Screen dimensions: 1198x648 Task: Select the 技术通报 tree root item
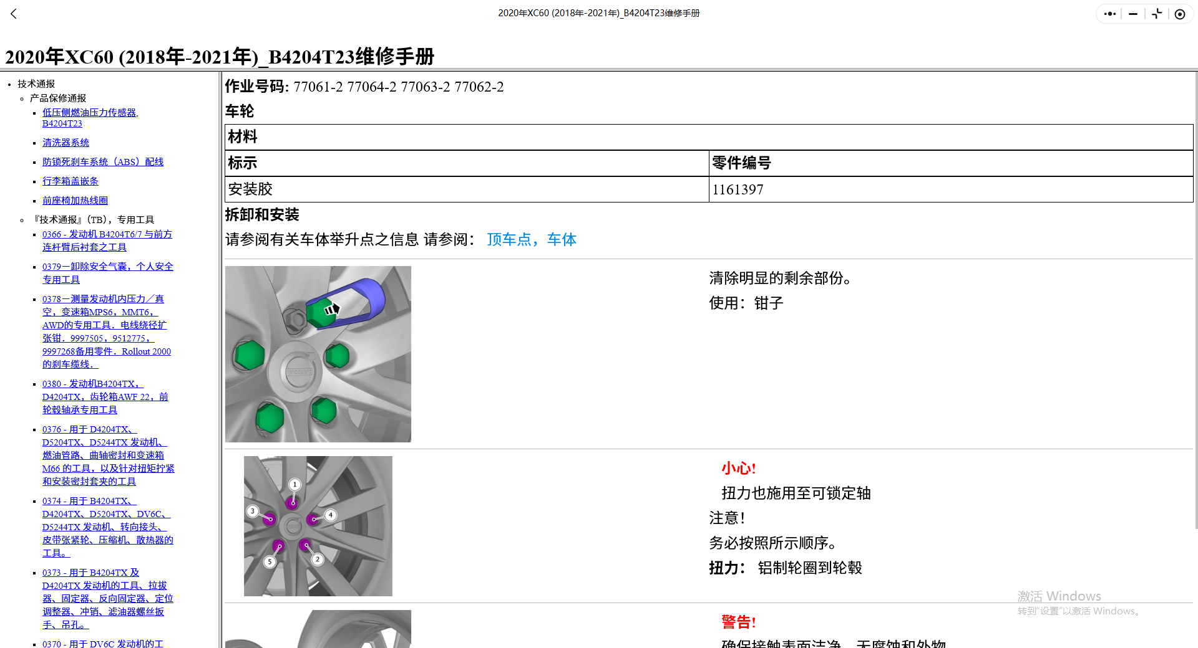tap(36, 84)
